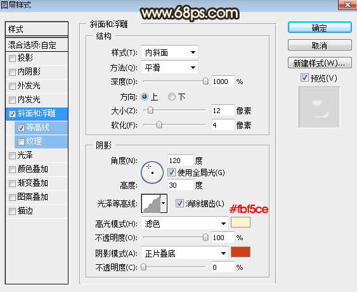The image size is (357, 292).
Task: Click the angle dial for 角度
Action: pos(152,173)
